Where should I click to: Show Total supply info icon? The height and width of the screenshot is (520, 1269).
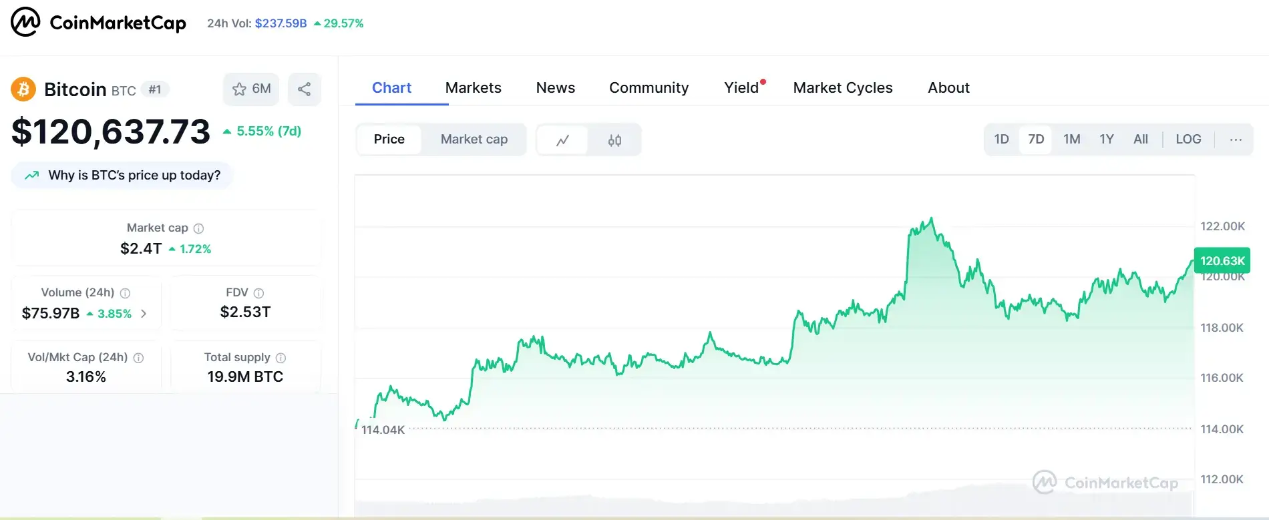pyautogui.click(x=281, y=358)
